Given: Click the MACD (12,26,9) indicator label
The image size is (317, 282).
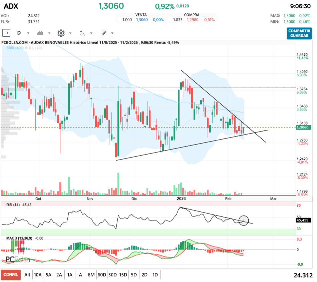Looking at the screenshot, I should pyautogui.click(x=19, y=238).
